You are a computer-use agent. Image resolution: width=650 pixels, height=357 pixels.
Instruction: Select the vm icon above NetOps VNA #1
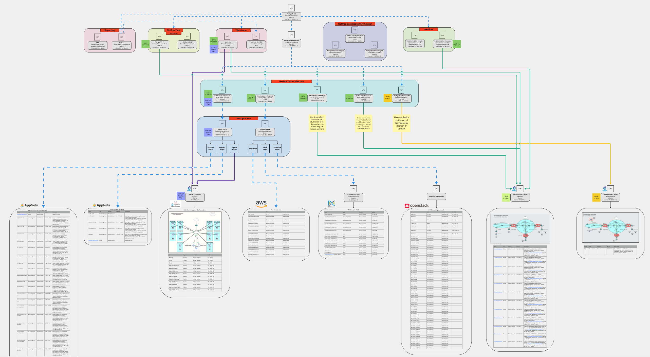[265, 124]
